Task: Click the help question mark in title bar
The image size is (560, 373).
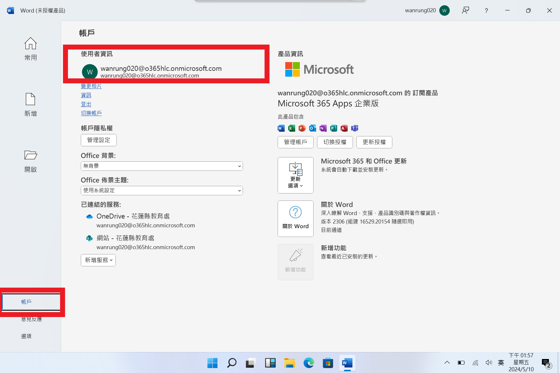Action: click(x=486, y=10)
